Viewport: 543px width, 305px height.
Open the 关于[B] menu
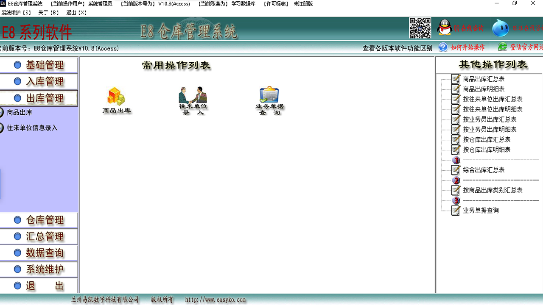tap(47, 12)
